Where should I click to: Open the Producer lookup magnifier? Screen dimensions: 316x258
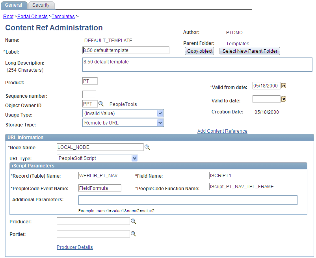134,221
